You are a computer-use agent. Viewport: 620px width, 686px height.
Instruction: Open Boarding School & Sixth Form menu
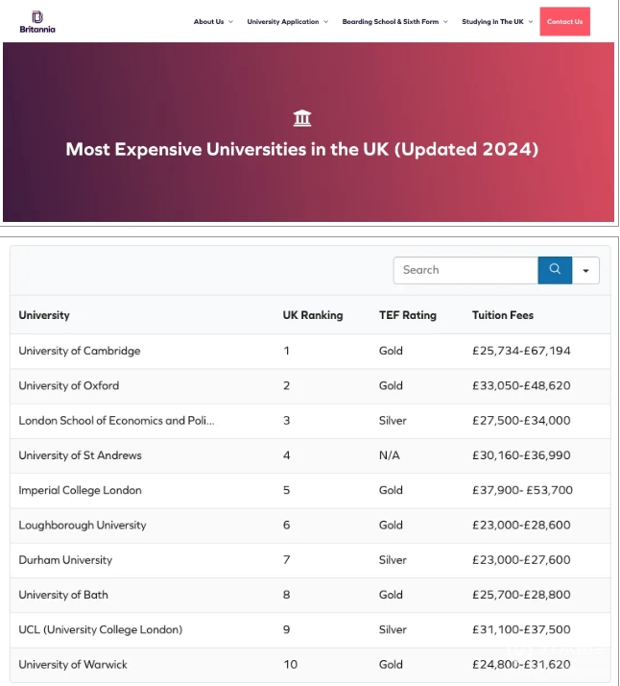(395, 21)
